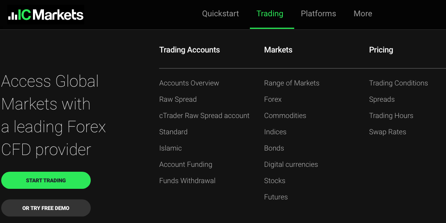The height and width of the screenshot is (223, 446).
Task: Select the Islamic account link
Action: point(171,148)
